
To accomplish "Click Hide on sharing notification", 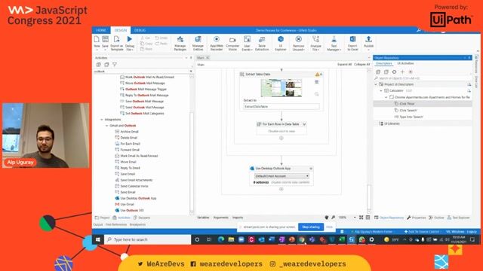I will (329, 227).
